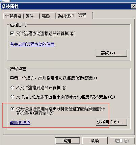Screen dimensions: 136x145
Task: Open the 硬件 tab
Action: tap(31, 16)
